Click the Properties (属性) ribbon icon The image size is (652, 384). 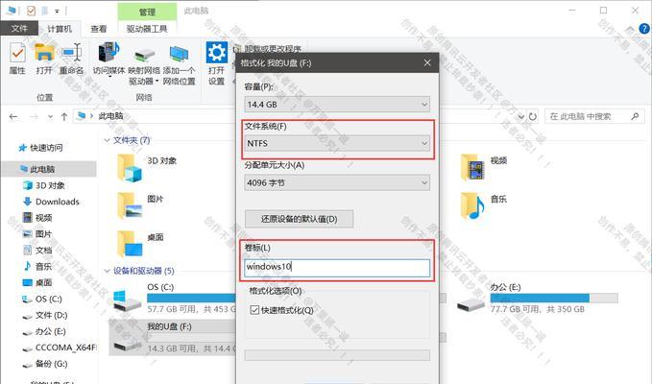pos(17,53)
